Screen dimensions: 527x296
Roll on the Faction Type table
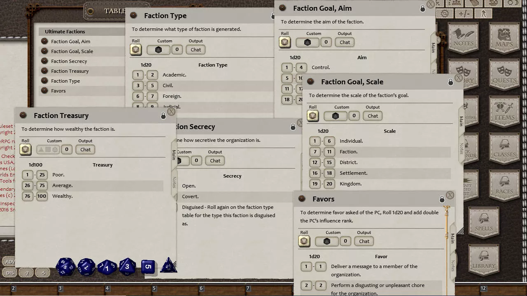pyautogui.click(x=136, y=50)
